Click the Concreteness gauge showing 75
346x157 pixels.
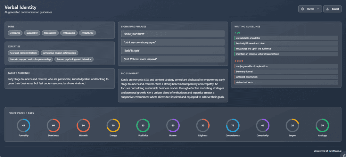pos(233,125)
